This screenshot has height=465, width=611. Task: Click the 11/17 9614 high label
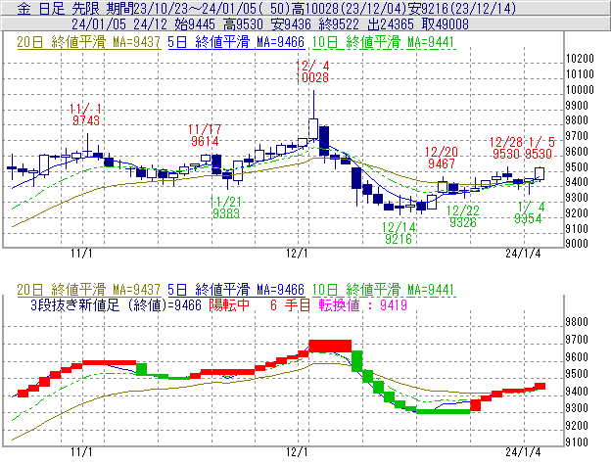point(205,135)
